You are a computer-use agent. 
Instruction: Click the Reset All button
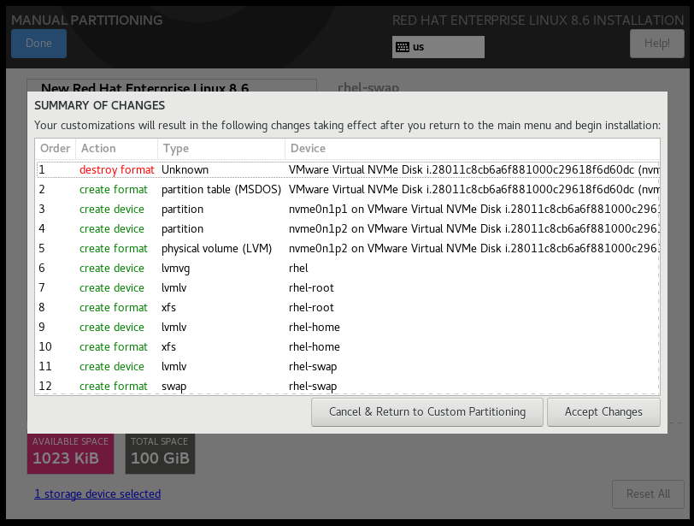coord(648,494)
